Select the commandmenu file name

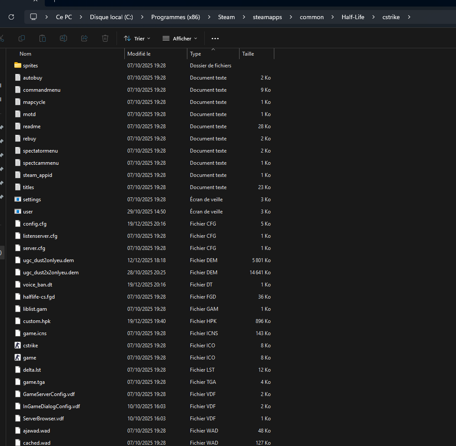[42, 90]
